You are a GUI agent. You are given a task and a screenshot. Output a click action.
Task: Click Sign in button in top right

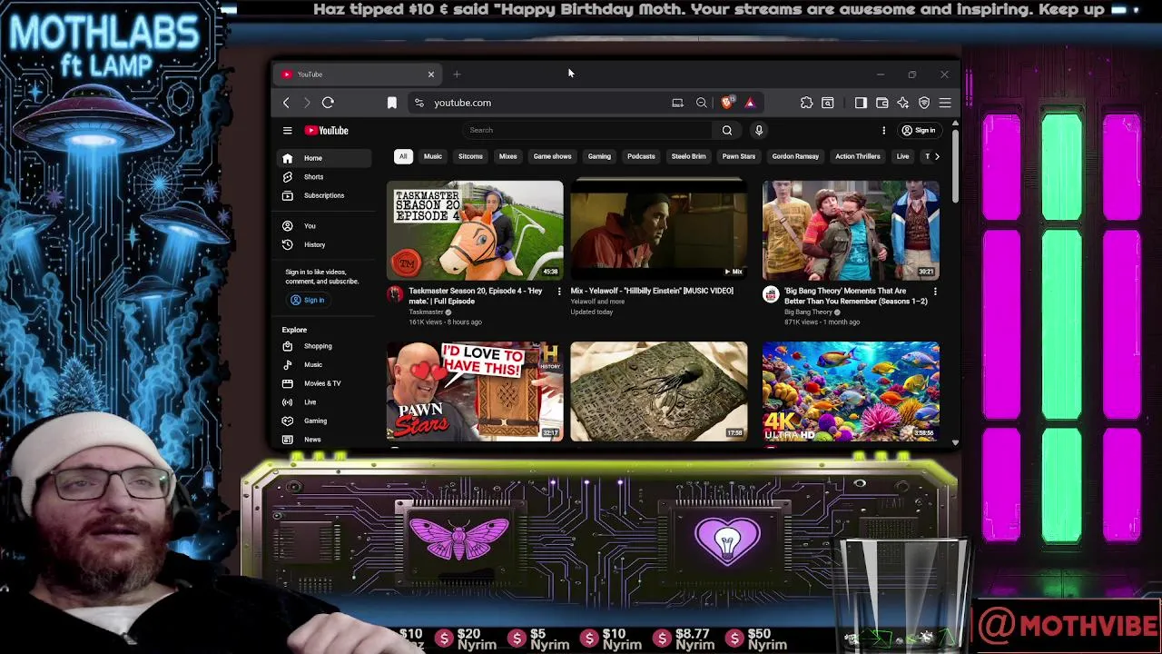click(x=918, y=130)
